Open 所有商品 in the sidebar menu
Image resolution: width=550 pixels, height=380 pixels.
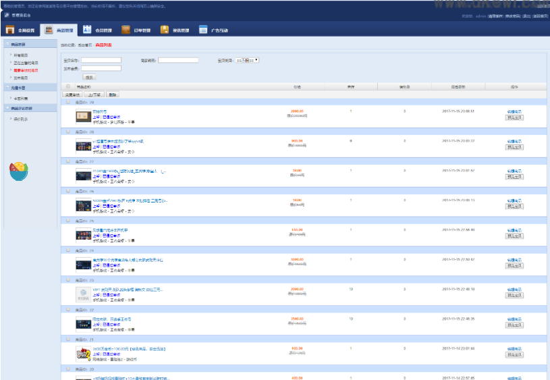[x=21, y=55]
